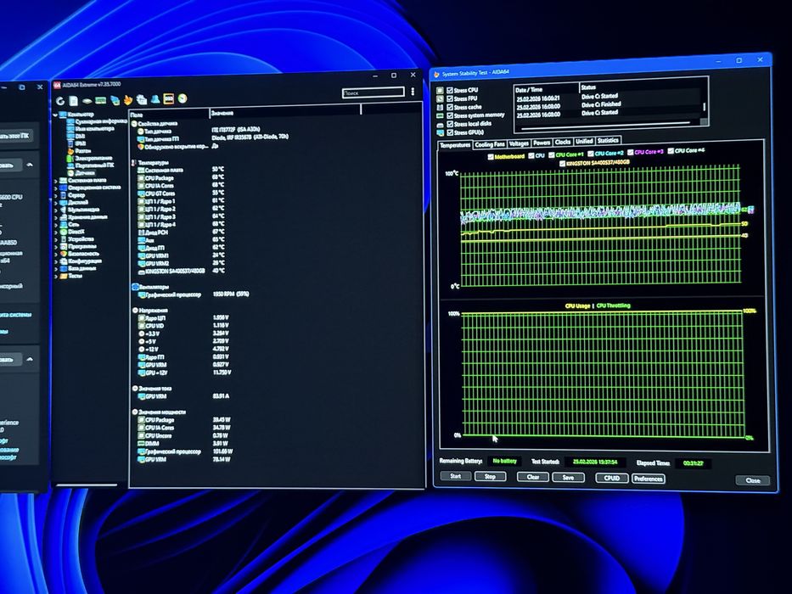Click the log list vertical scrollbar
This screenshot has height=594, width=792.
click(704, 107)
